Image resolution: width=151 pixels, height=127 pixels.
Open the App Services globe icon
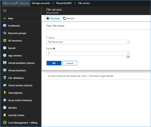[4, 55]
